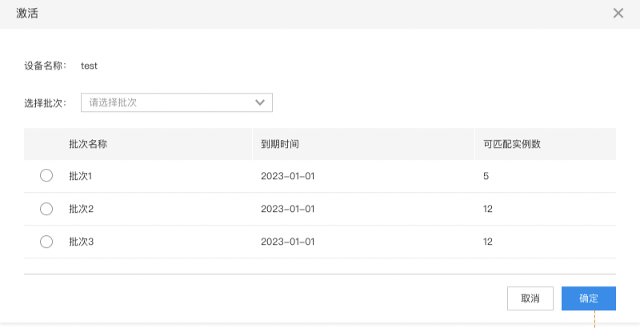Click the instance count 12 in 批次2 row

pyautogui.click(x=488, y=209)
